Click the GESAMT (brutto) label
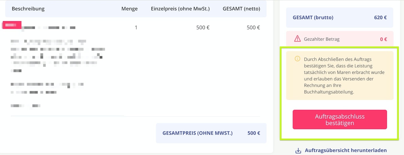 click(x=313, y=18)
